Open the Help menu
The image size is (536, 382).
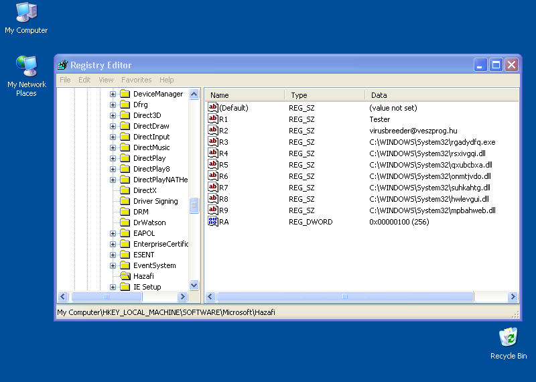pos(166,80)
